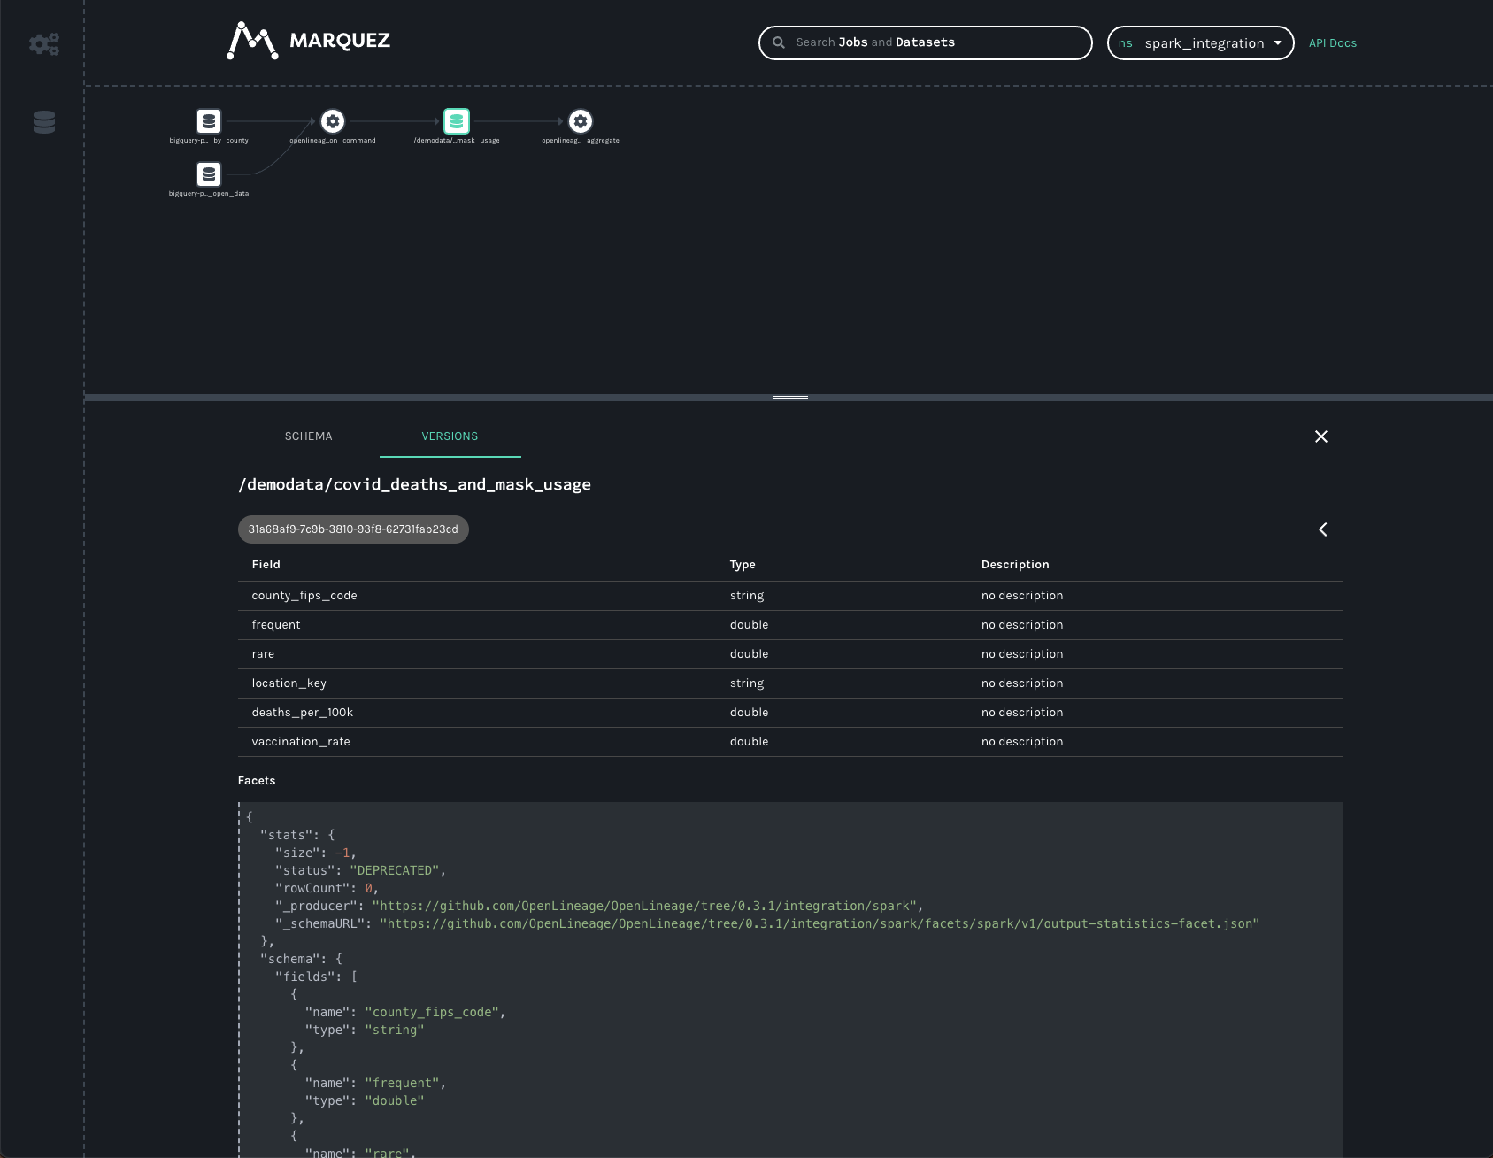Open the jobs gears sidebar icon
Image resolution: width=1493 pixels, height=1158 pixels.
pos(44,43)
